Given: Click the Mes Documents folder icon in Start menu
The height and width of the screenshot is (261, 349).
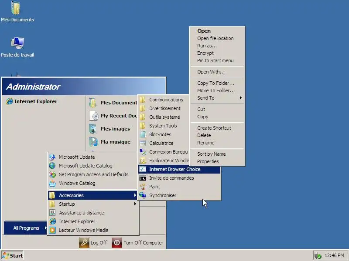Looking at the screenshot, I should coord(92,103).
